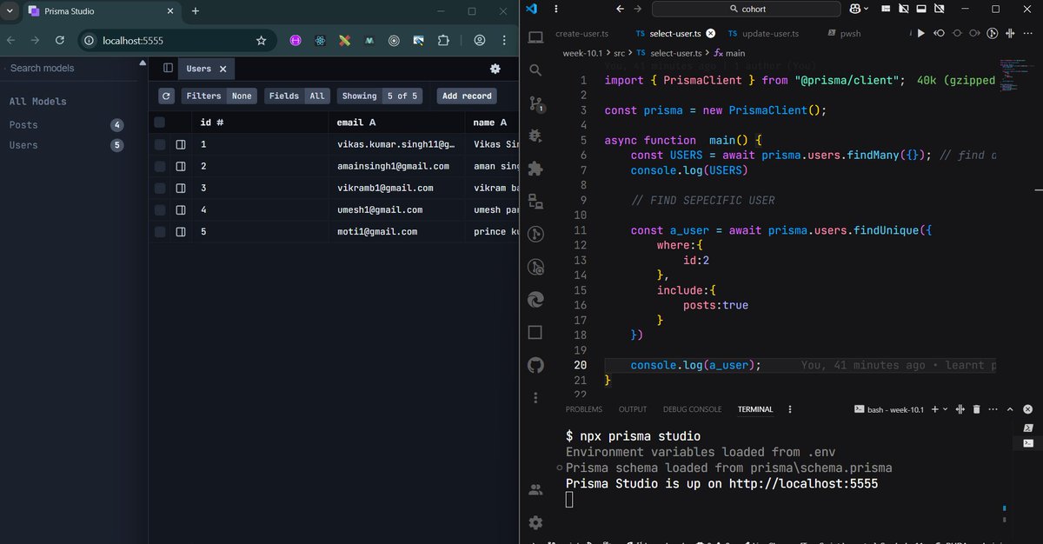Toggle panel layout icon in VS Code title bar
1043x544 pixels.
coord(920,9)
